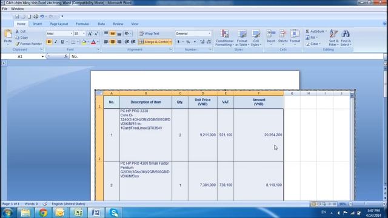Click the Increase Indent icon
Viewport: 388px width, 218px height.
[133, 42]
